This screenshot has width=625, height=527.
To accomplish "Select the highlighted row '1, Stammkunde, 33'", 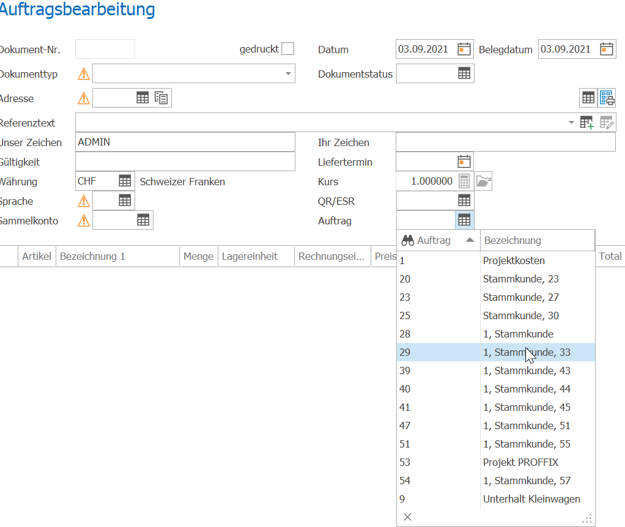I will tap(496, 352).
